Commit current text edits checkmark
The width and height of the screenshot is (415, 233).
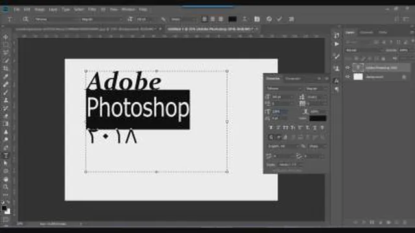point(279,19)
